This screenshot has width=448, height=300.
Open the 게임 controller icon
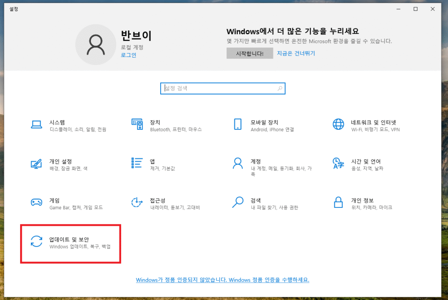click(x=36, y=203)
